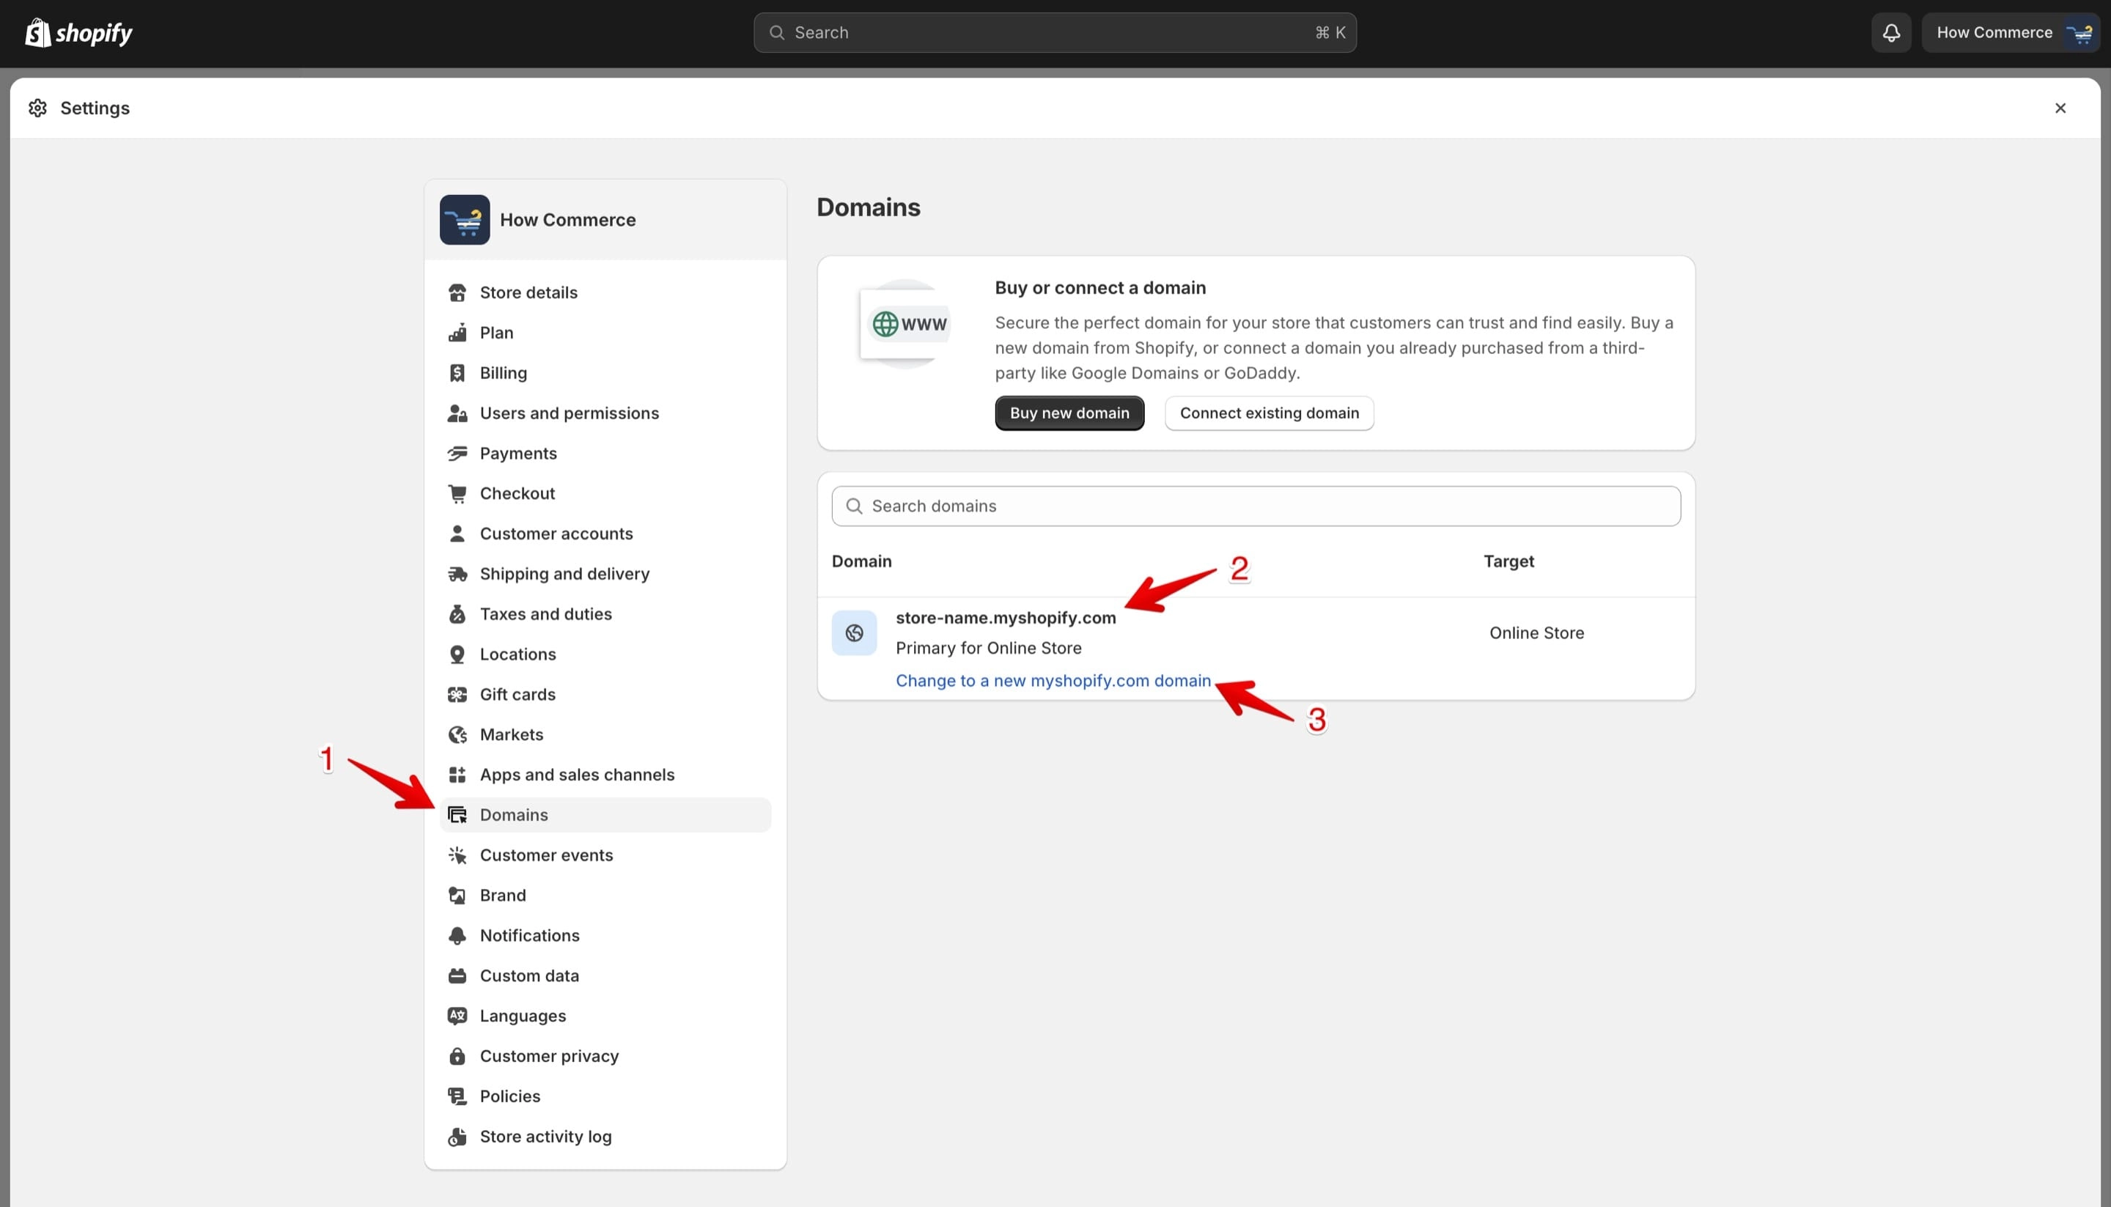
Task: Click Buy new domain button
Action: click(x=1069, y=413)
